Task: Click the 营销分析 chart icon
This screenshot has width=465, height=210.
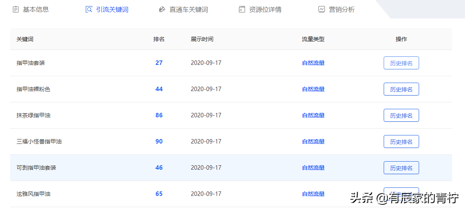Action: [321, 10]
